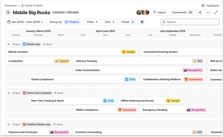The image size is (223, 137).
Task: Collapse the Online Store Updates project group
Action: (9, 93)
